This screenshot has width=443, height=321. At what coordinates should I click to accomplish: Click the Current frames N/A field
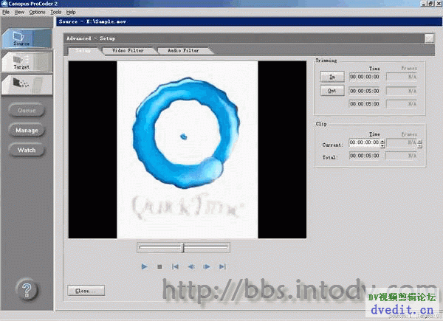402,143
